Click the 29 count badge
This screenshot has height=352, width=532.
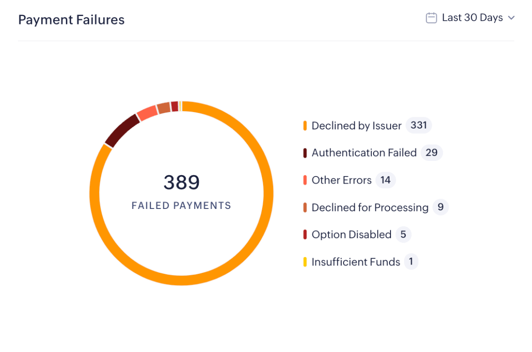click(x=431, y=152)
